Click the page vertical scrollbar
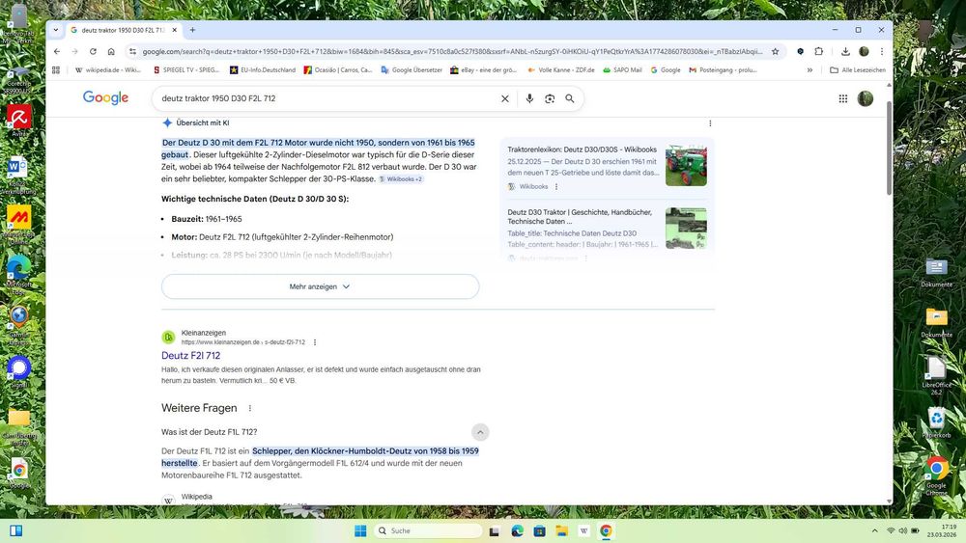The height and width of the screenshot is (543, 966). [889, 148]
